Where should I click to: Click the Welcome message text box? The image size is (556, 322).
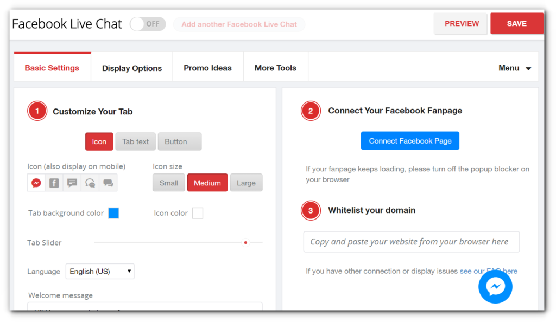point(145,306)
